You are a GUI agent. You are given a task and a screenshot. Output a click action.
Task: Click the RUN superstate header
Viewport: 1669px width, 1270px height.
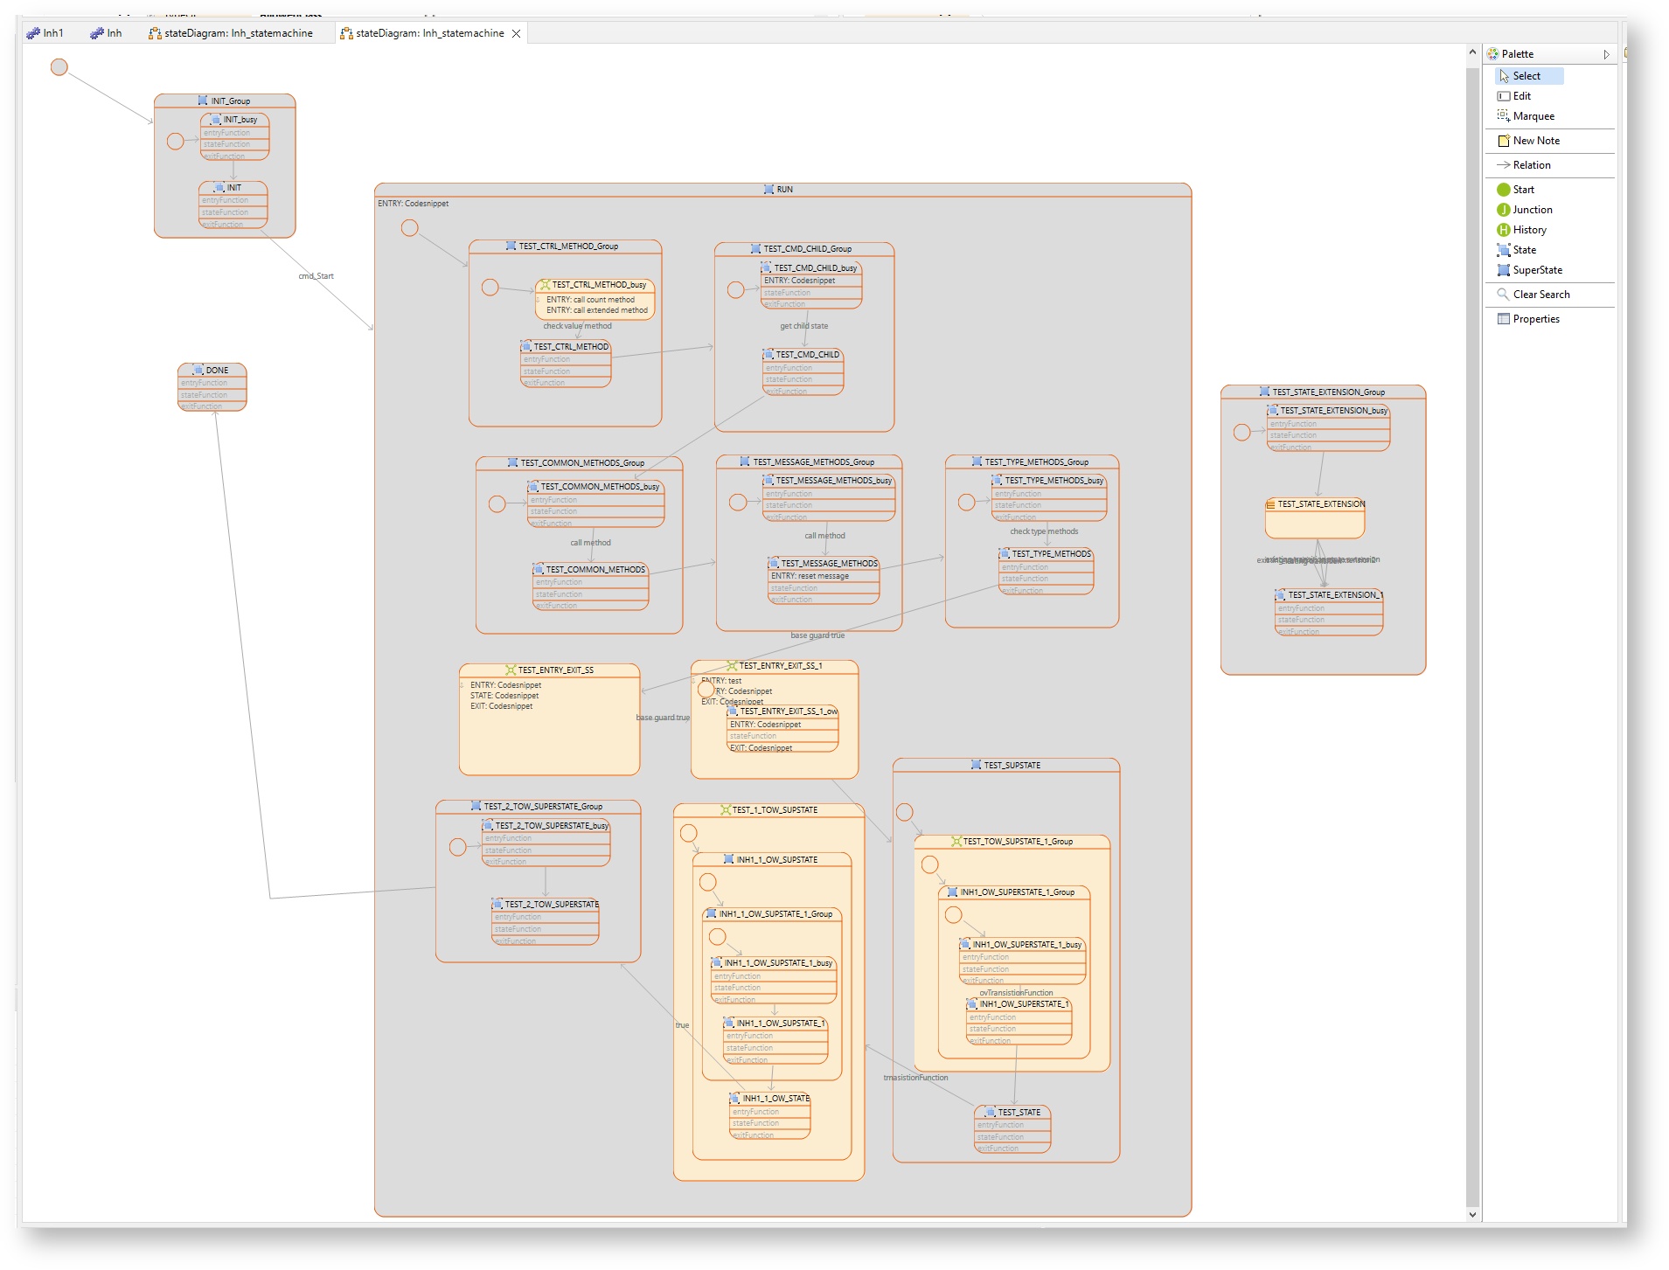click(782, 190)
